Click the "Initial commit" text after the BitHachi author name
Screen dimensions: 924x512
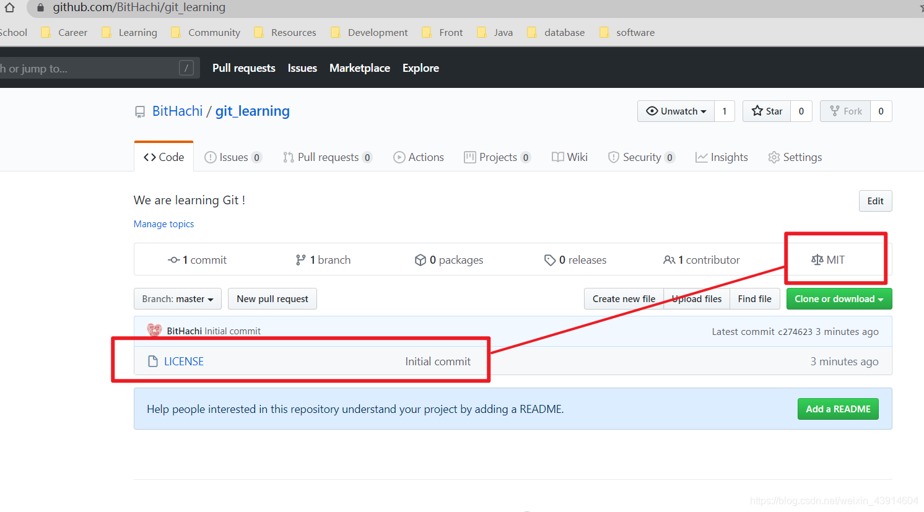coord(233,331)
